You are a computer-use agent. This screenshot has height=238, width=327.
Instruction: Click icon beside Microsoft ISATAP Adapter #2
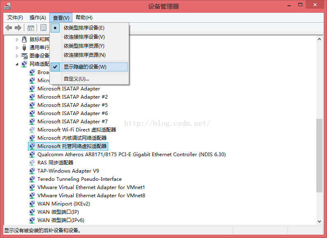(32, 97)
